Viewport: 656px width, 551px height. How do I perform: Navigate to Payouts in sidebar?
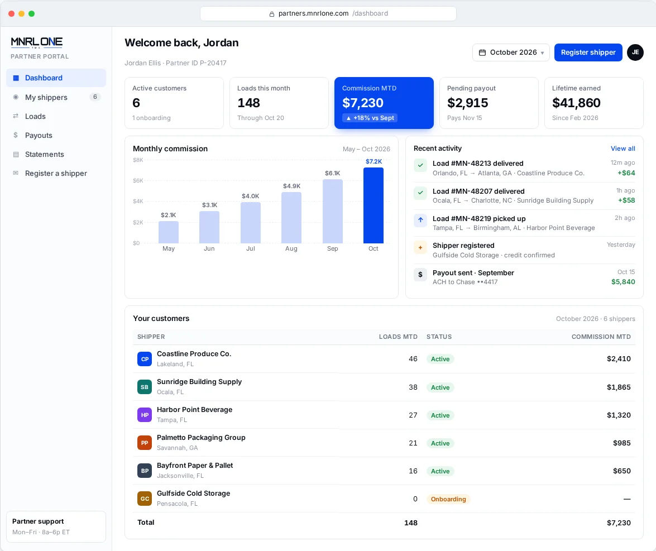coord(56,135)
